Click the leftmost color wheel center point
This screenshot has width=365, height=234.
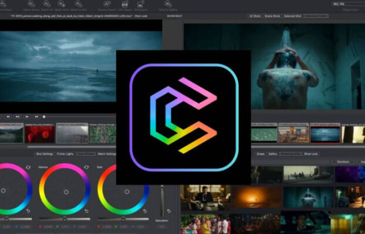tap(4, 191)
